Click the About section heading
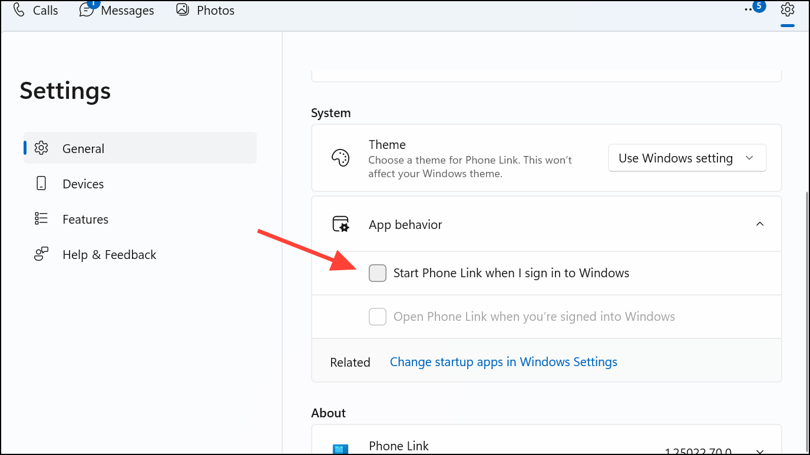 (x=329, y=413)
